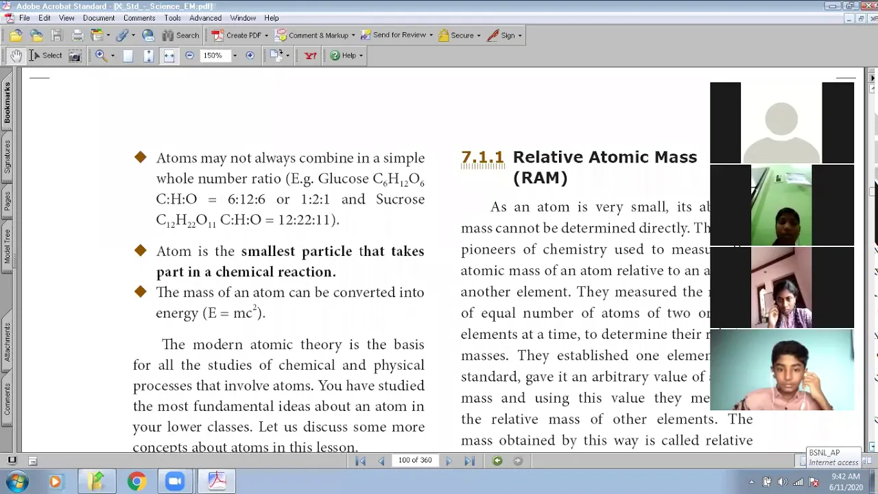Click the Windows Start button
The image size is (878, 494).
[x=16, y=482]
